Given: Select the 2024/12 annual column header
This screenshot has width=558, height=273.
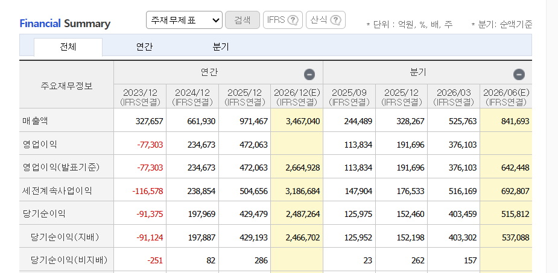Looking at the screenshot, I should (x=192, y=96).
